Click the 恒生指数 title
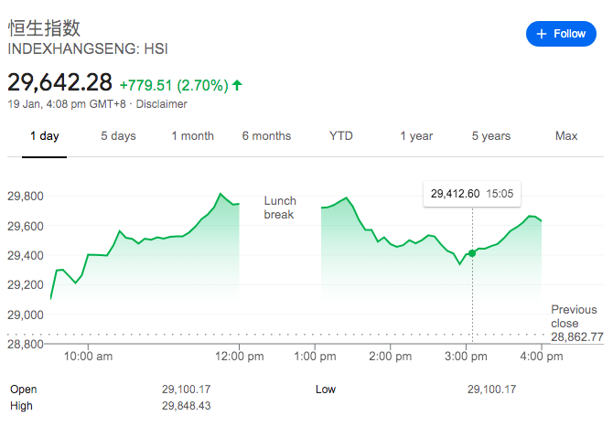 (x=44, y=28)
